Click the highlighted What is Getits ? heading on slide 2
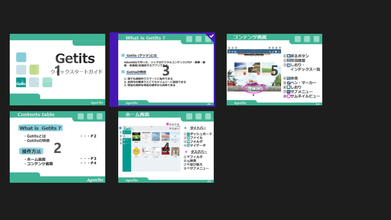 tap(40, 128)
